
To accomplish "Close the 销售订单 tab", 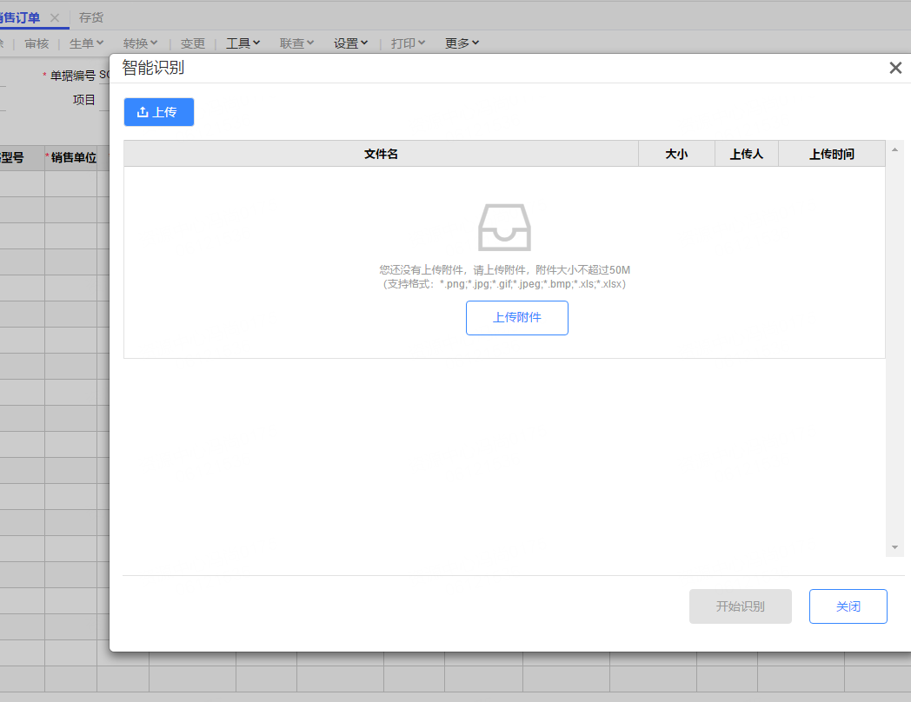I will pos(55,18).
